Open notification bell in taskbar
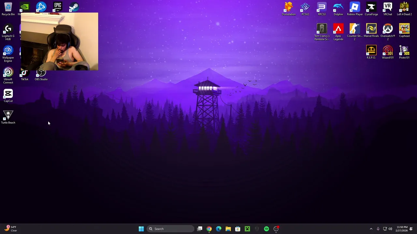 [x=411, y=229]
